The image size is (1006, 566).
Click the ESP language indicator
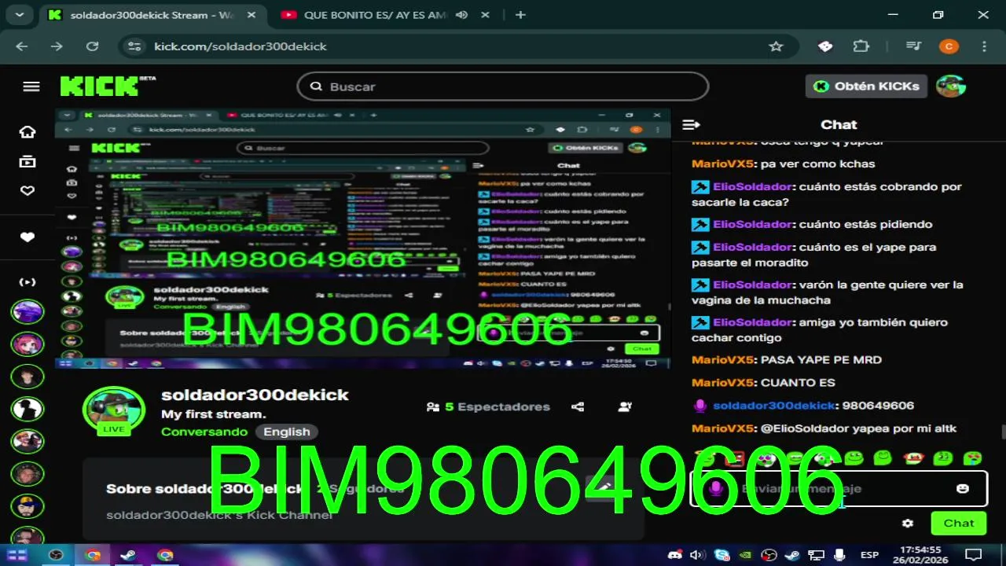(x=869, y=555)
